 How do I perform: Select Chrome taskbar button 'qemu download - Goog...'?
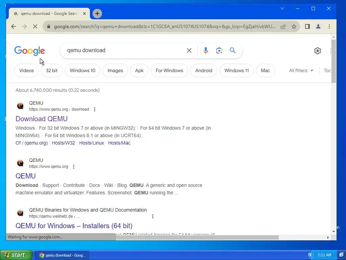coord(62,255)
